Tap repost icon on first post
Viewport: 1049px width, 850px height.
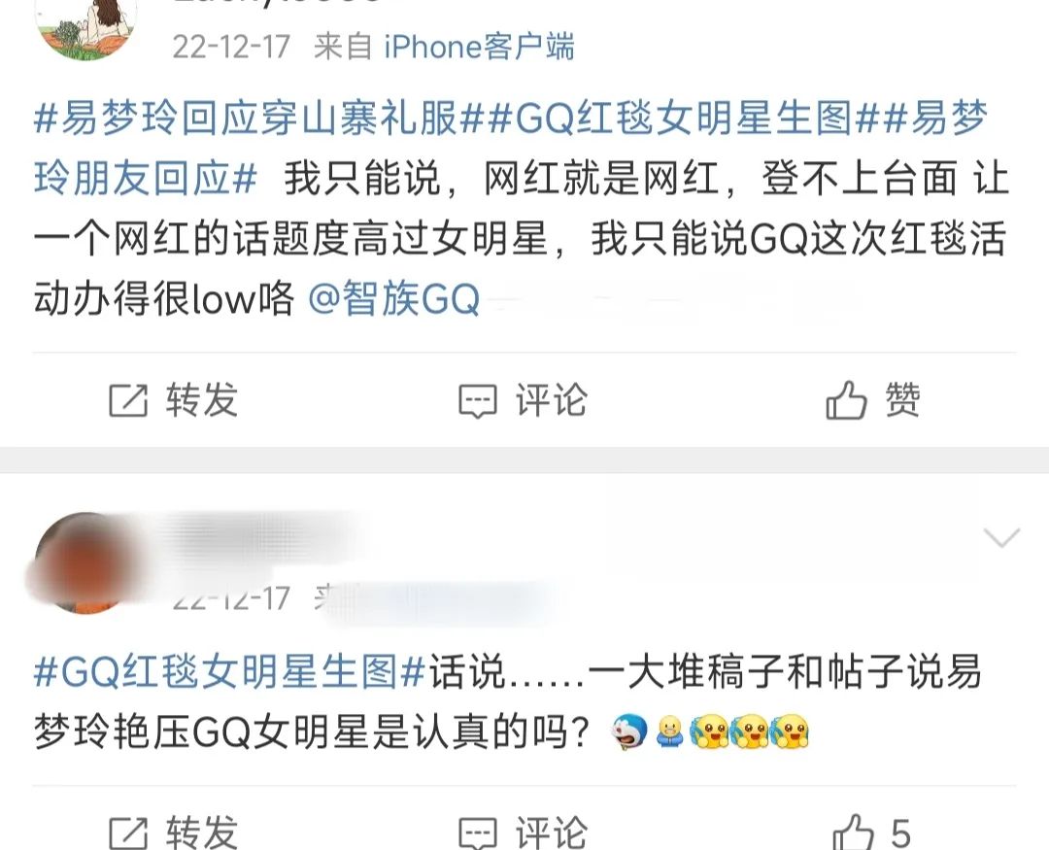(x=128, y=401)
